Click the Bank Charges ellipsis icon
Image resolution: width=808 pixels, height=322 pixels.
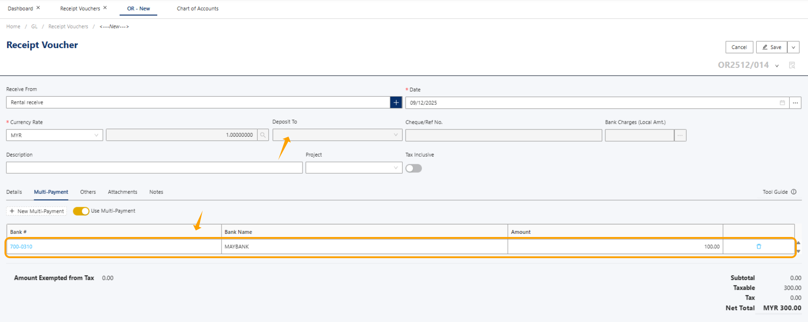point(680,135)
